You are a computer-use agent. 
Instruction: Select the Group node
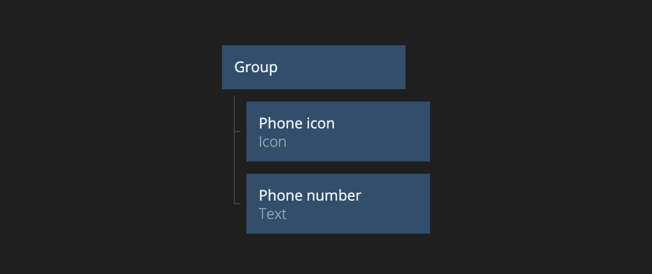point(313,67)
